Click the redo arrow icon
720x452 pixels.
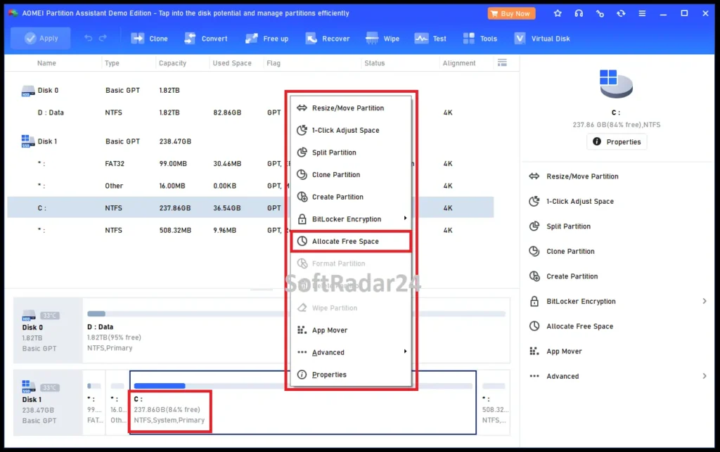pyautogui.click(x=103, y=38)
